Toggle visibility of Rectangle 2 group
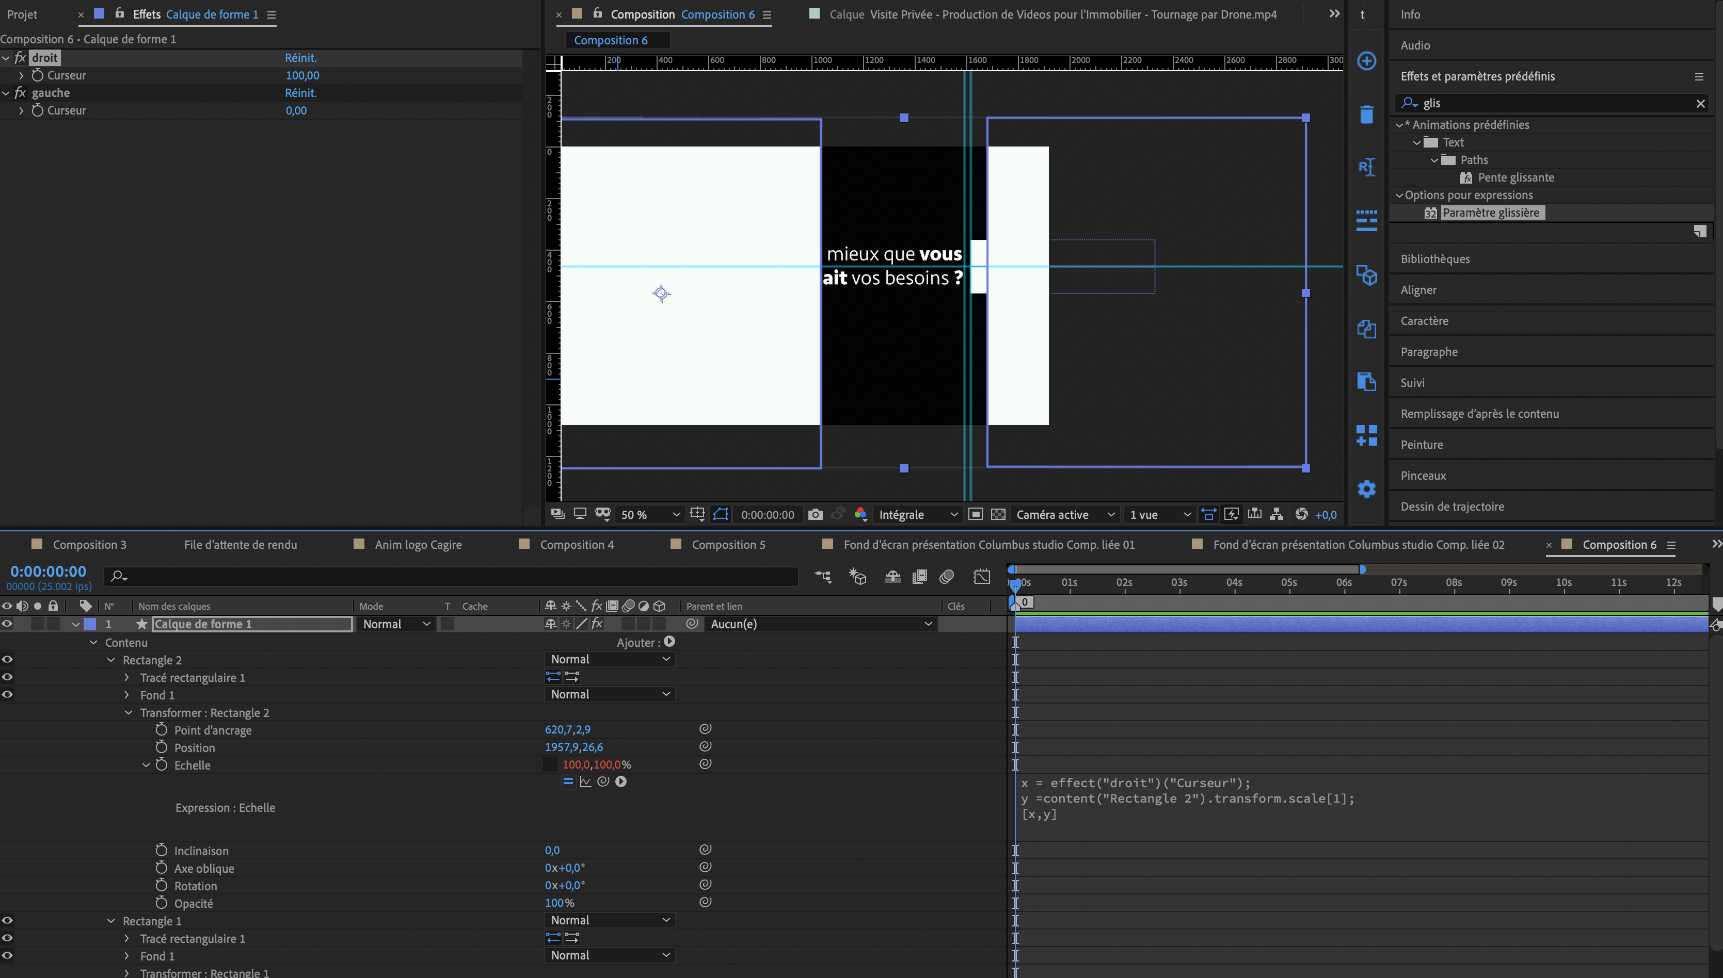The image size is (1723, 978). [7, 660]
